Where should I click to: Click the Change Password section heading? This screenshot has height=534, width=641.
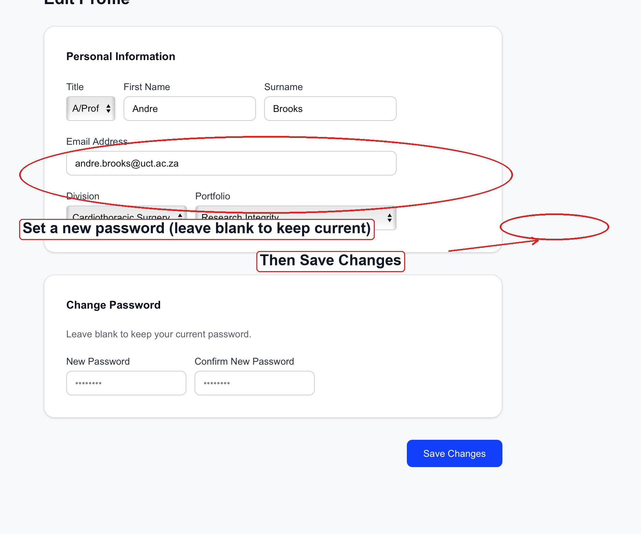tap(113, 305)
